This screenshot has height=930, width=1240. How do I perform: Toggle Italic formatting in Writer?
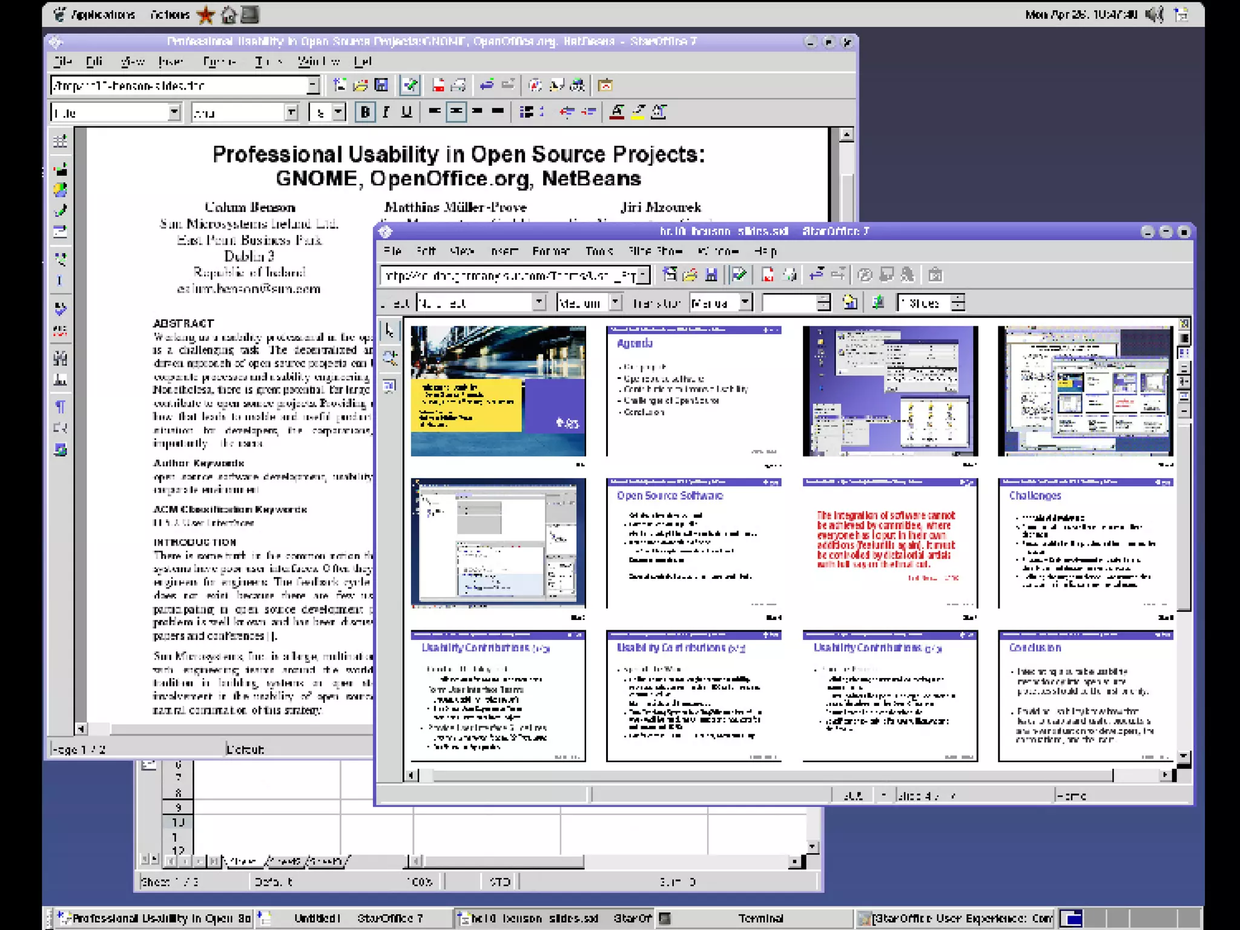coord(386,112)
